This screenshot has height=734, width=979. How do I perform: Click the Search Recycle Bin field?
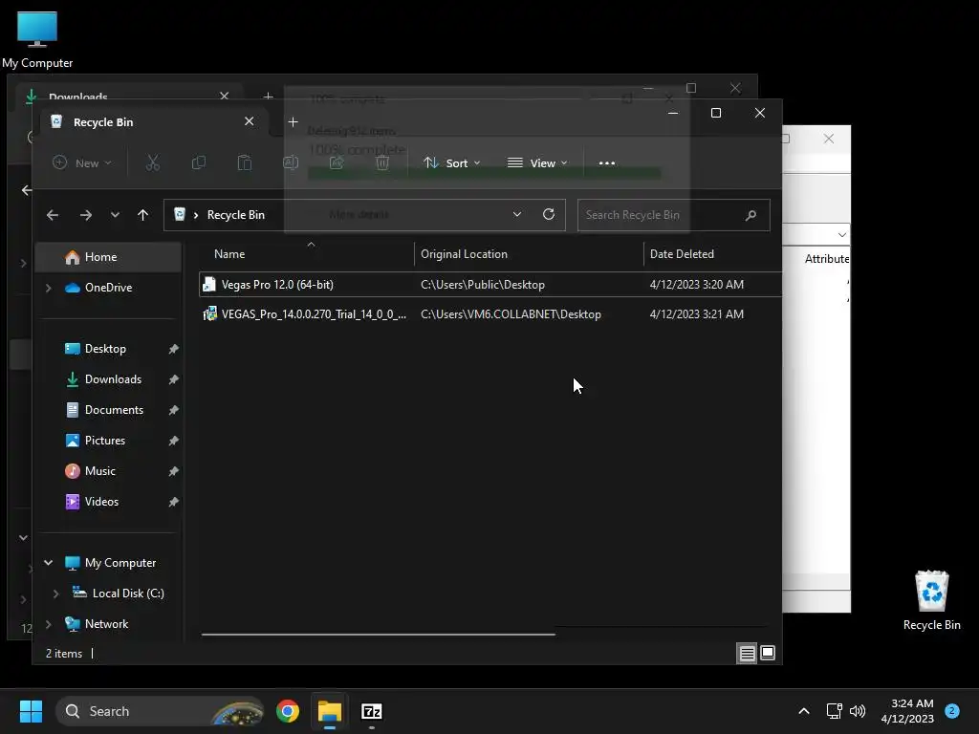tap(673, 215)
